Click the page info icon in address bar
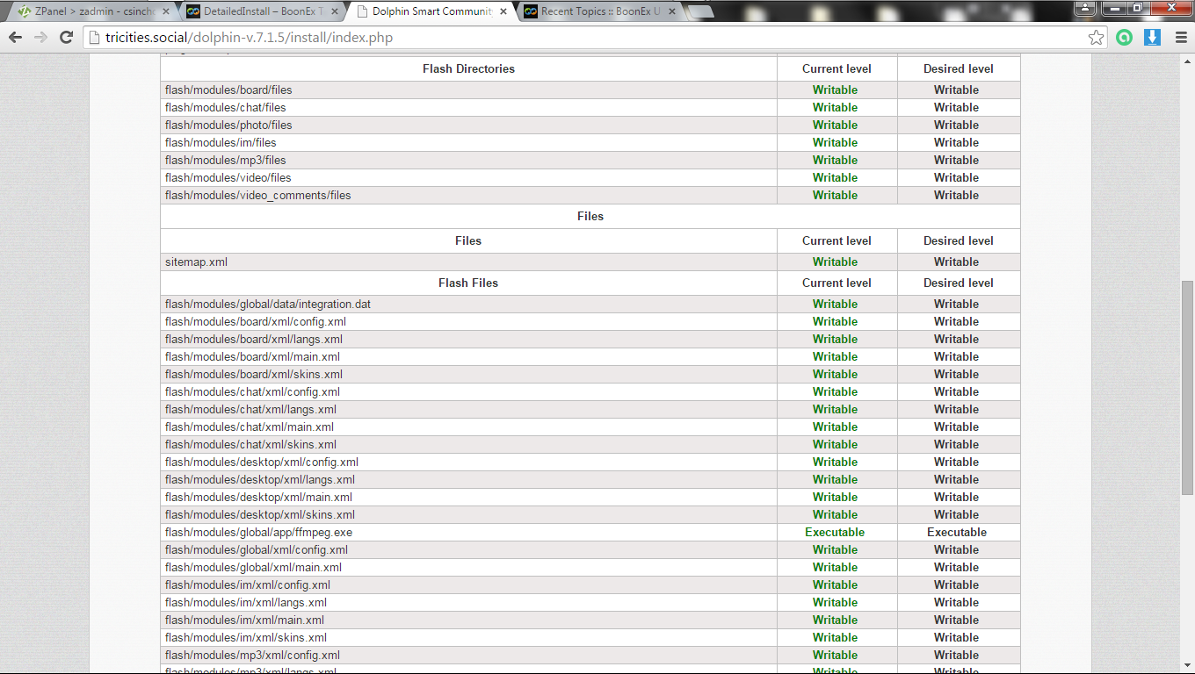The height and width of the screenshot is (674, 1195). coord(95,37)
